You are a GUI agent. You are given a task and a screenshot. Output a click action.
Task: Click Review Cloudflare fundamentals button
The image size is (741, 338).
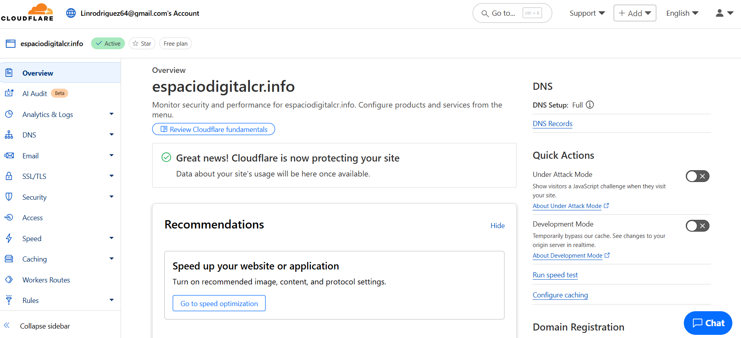pos(214,129)
